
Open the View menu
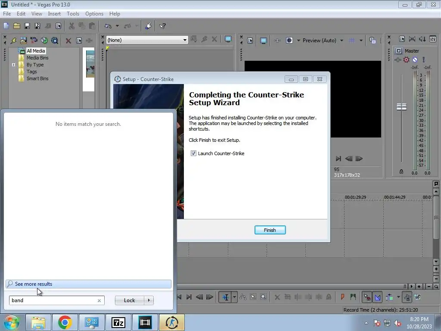pos(37,13)
